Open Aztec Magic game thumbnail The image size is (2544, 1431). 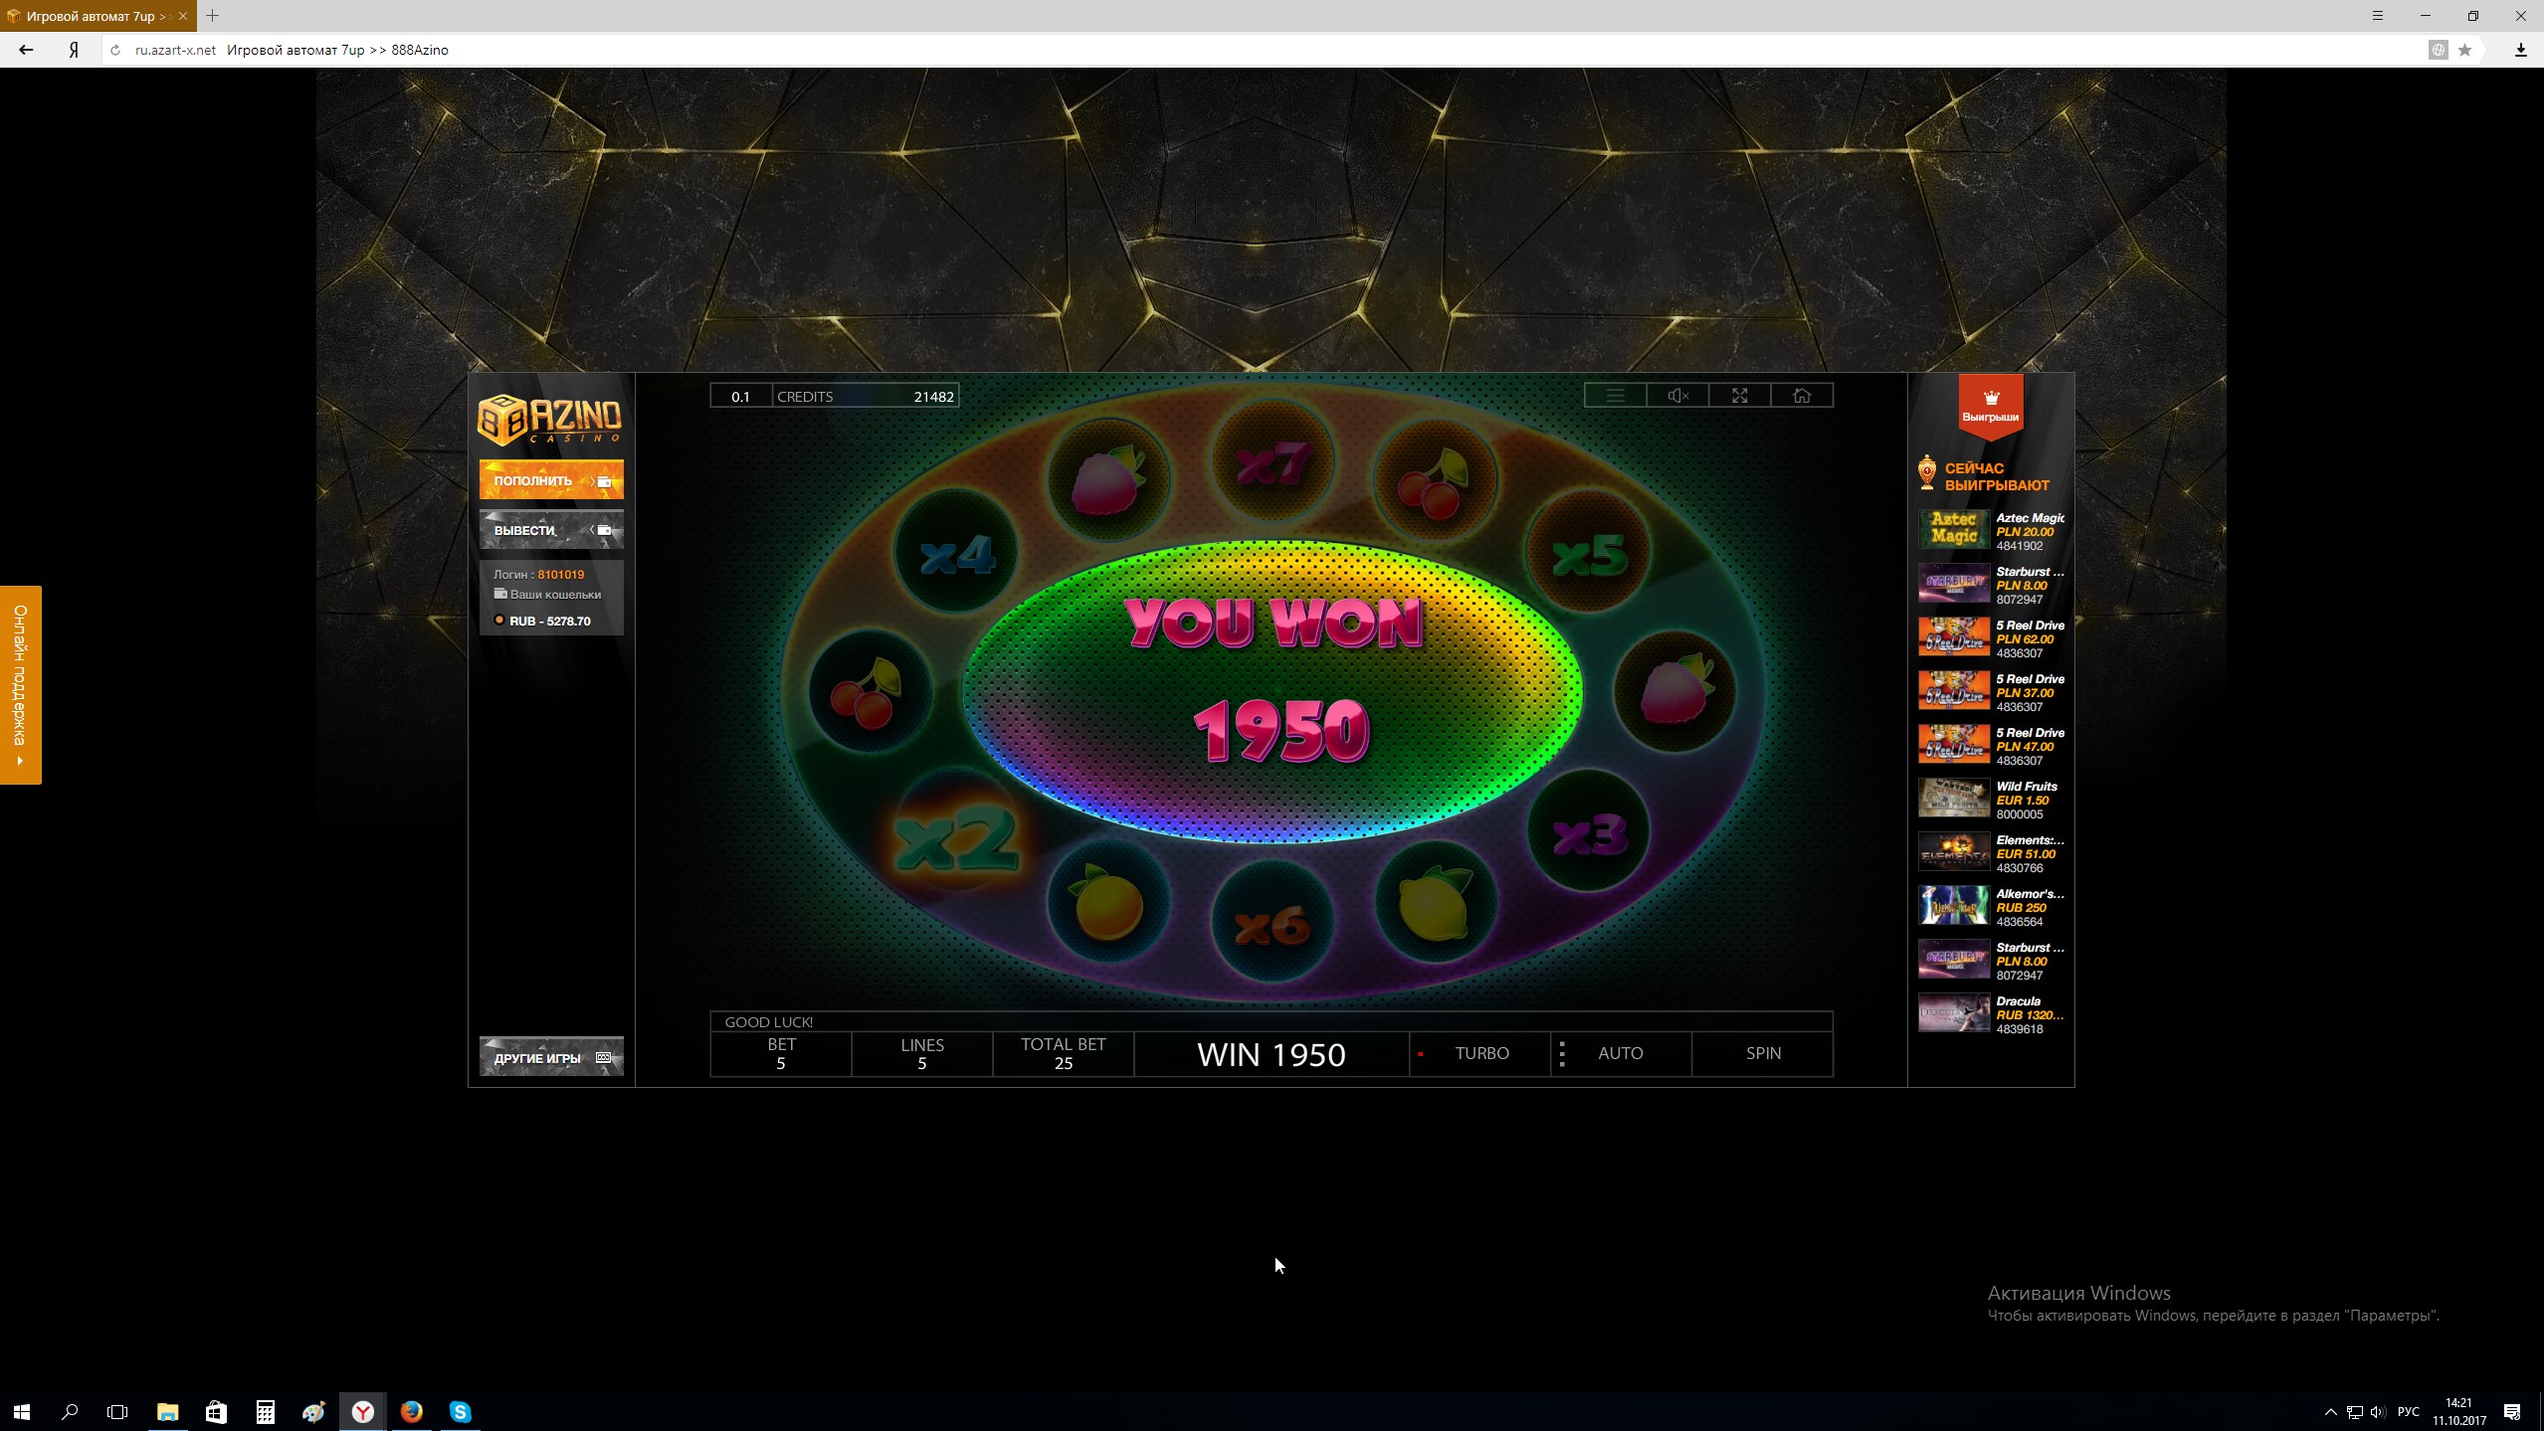coord(1953,529)
